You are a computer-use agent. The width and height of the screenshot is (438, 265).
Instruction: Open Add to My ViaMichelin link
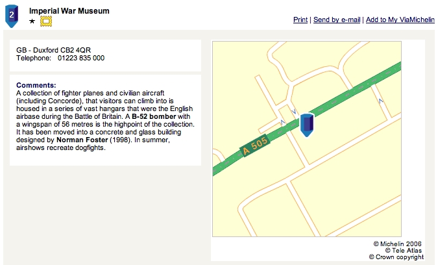click(400, 20)
